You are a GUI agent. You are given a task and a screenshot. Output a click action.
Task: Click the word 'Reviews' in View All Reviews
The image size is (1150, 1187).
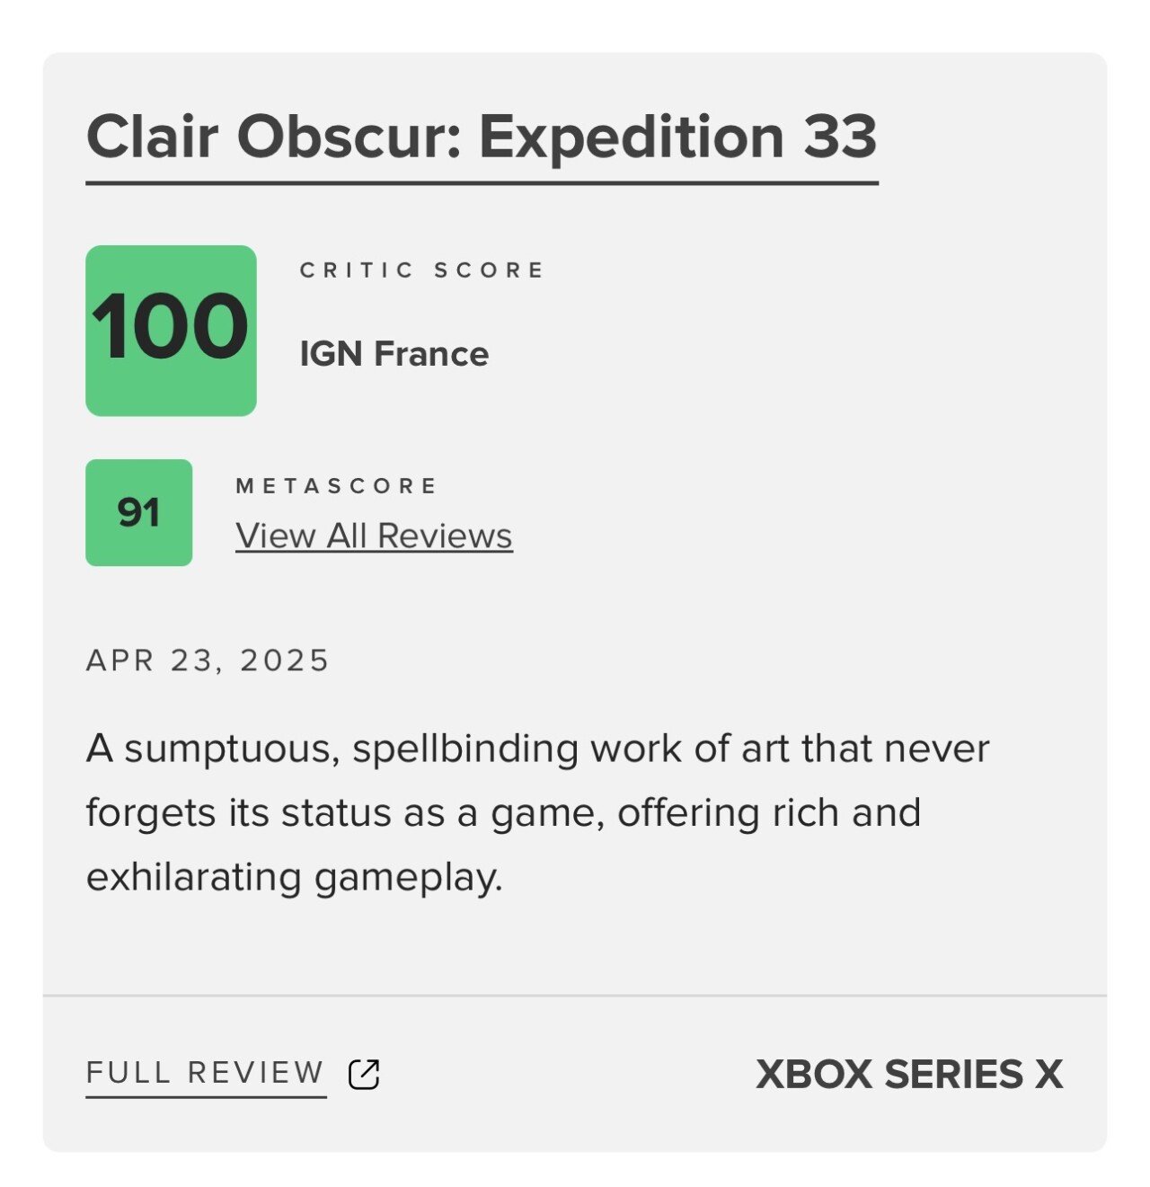tap(445, 536)
